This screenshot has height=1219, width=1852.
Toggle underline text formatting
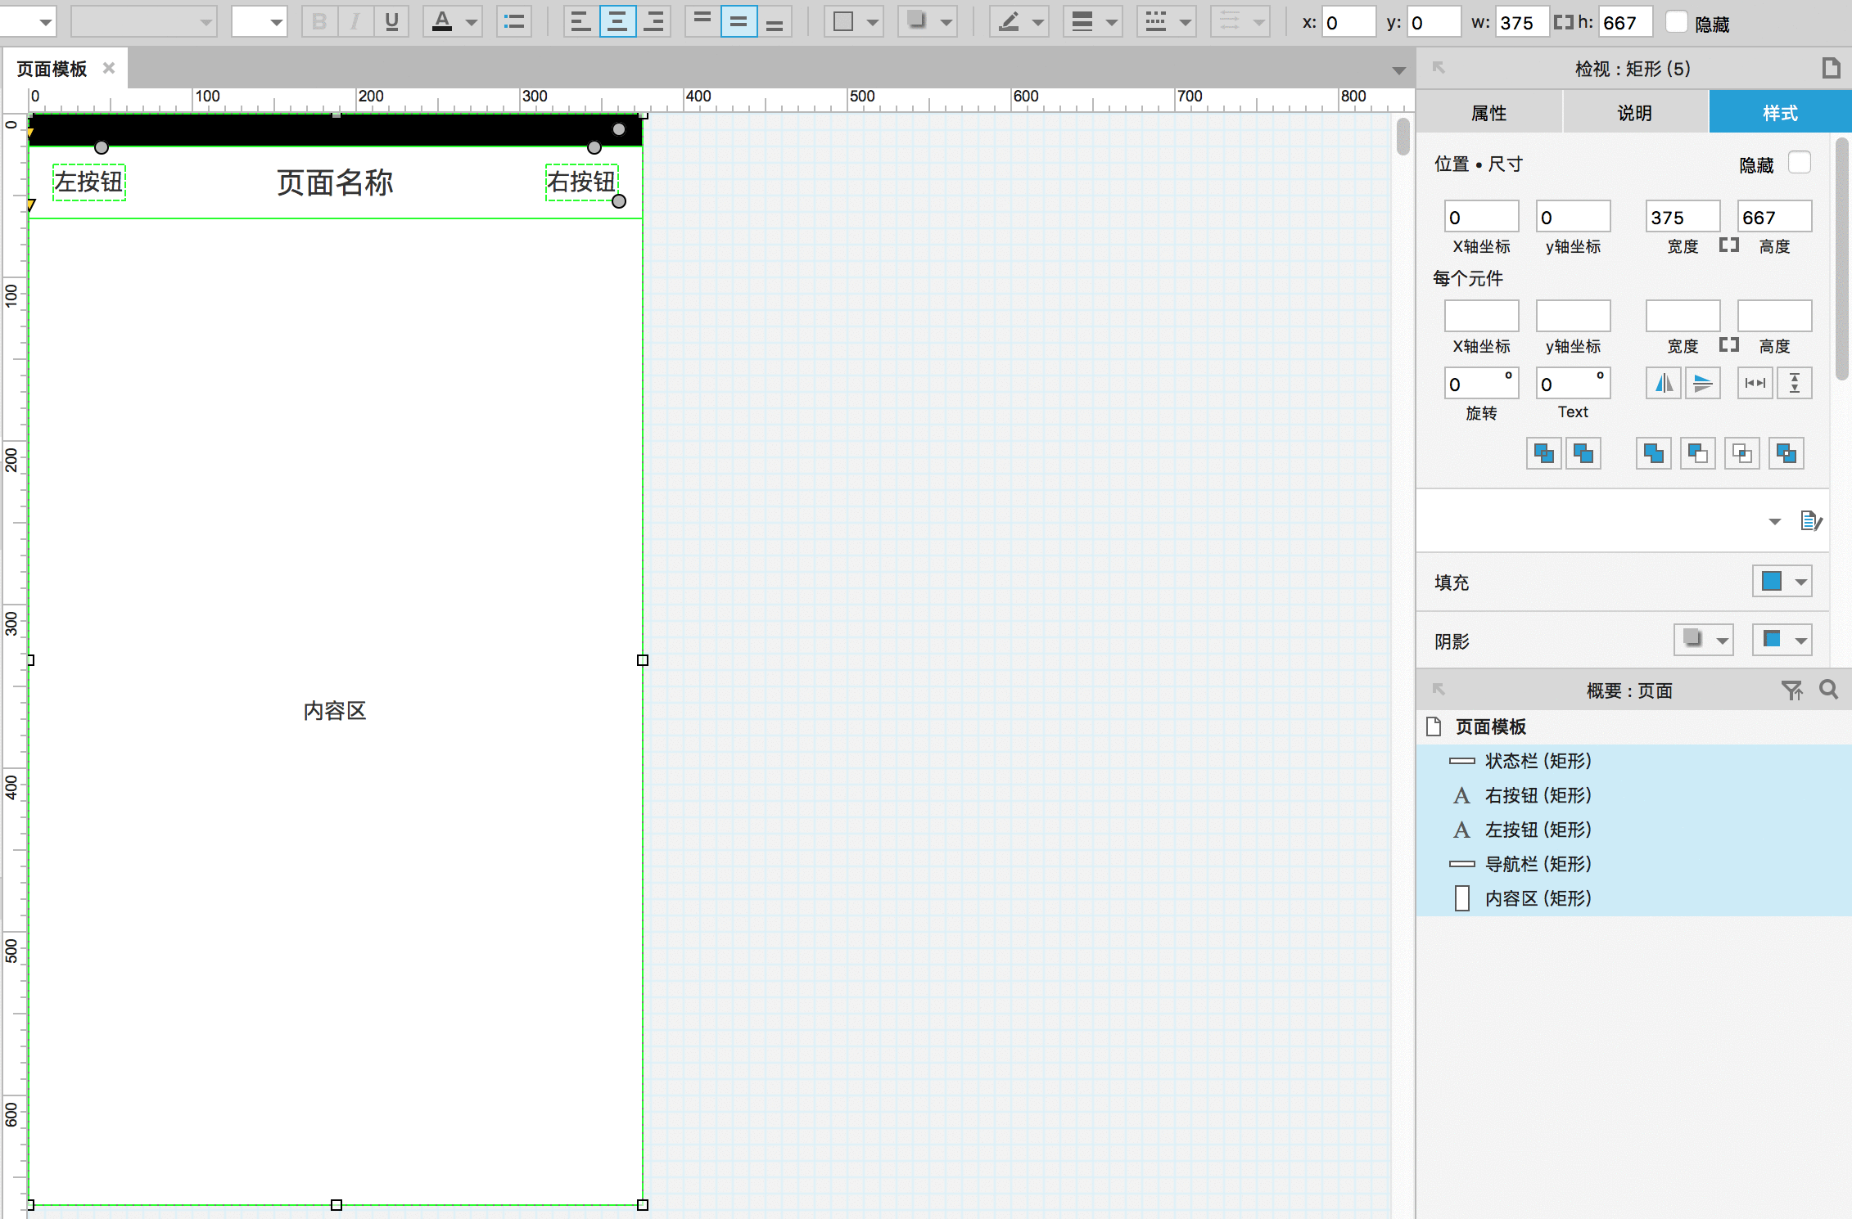[391, 22]
